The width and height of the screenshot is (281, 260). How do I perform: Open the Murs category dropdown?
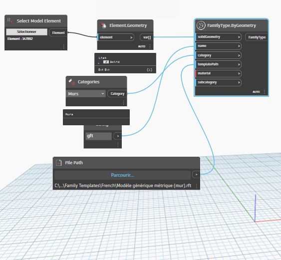(86, 94)
